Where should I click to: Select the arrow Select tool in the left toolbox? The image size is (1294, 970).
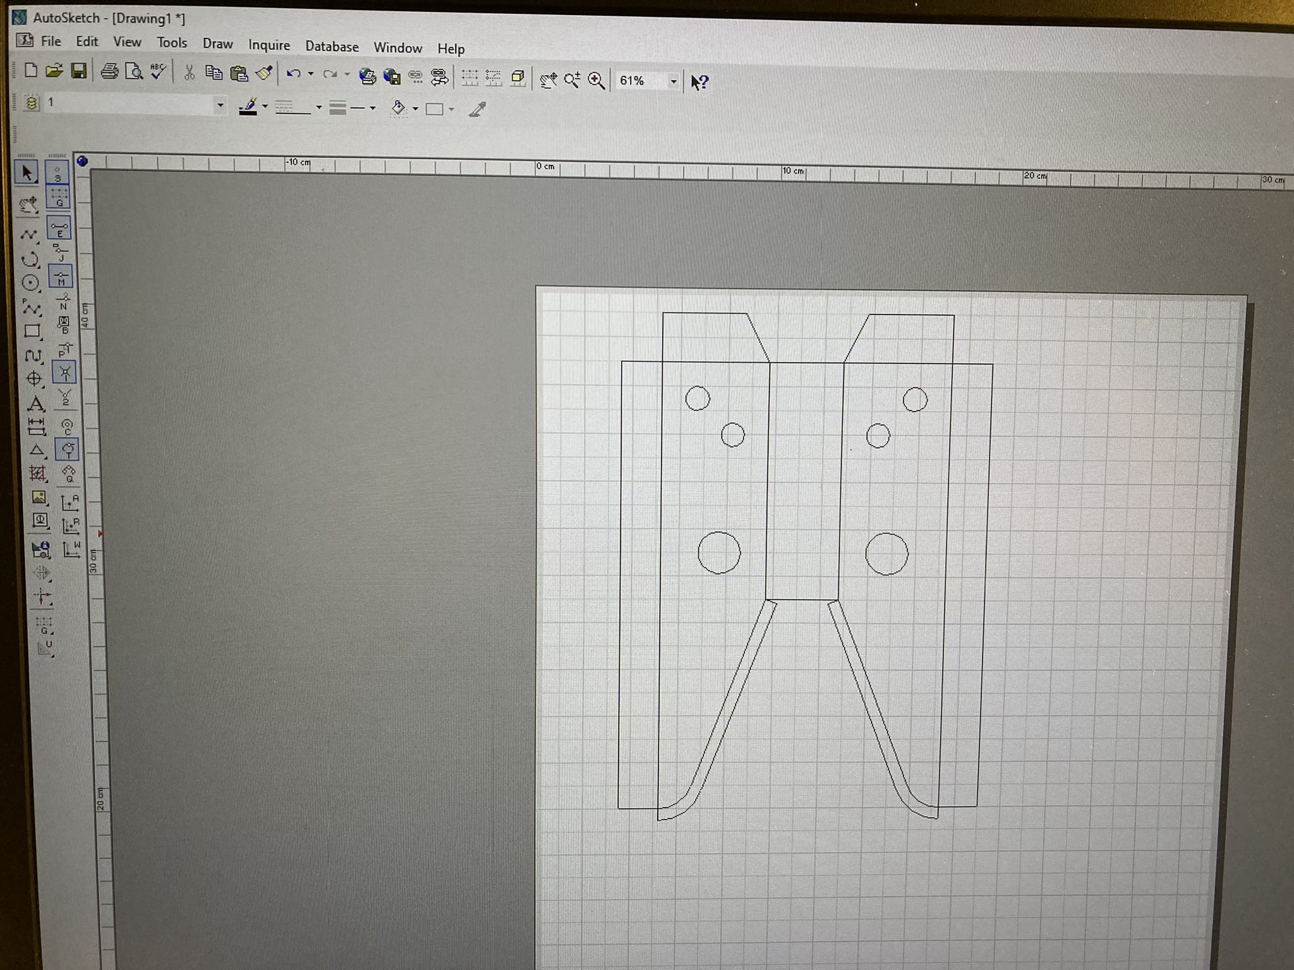pyautogui.click(x=27, y=172)
